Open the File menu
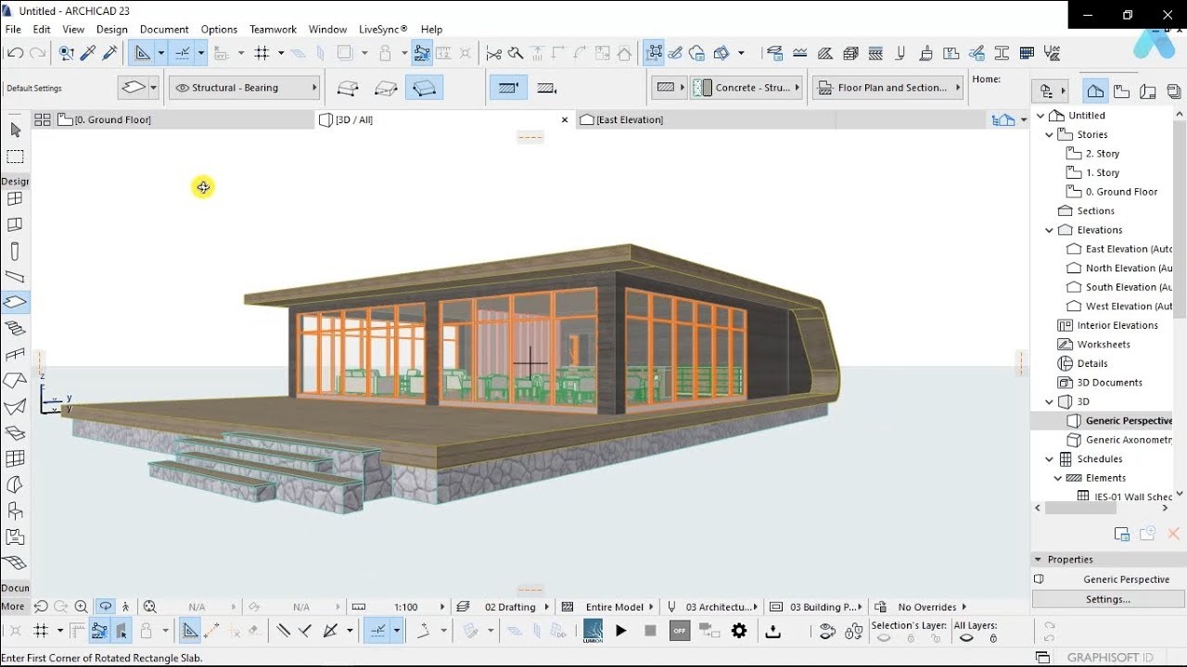This screenshot has height=667, width=1187. coord(13,29)
